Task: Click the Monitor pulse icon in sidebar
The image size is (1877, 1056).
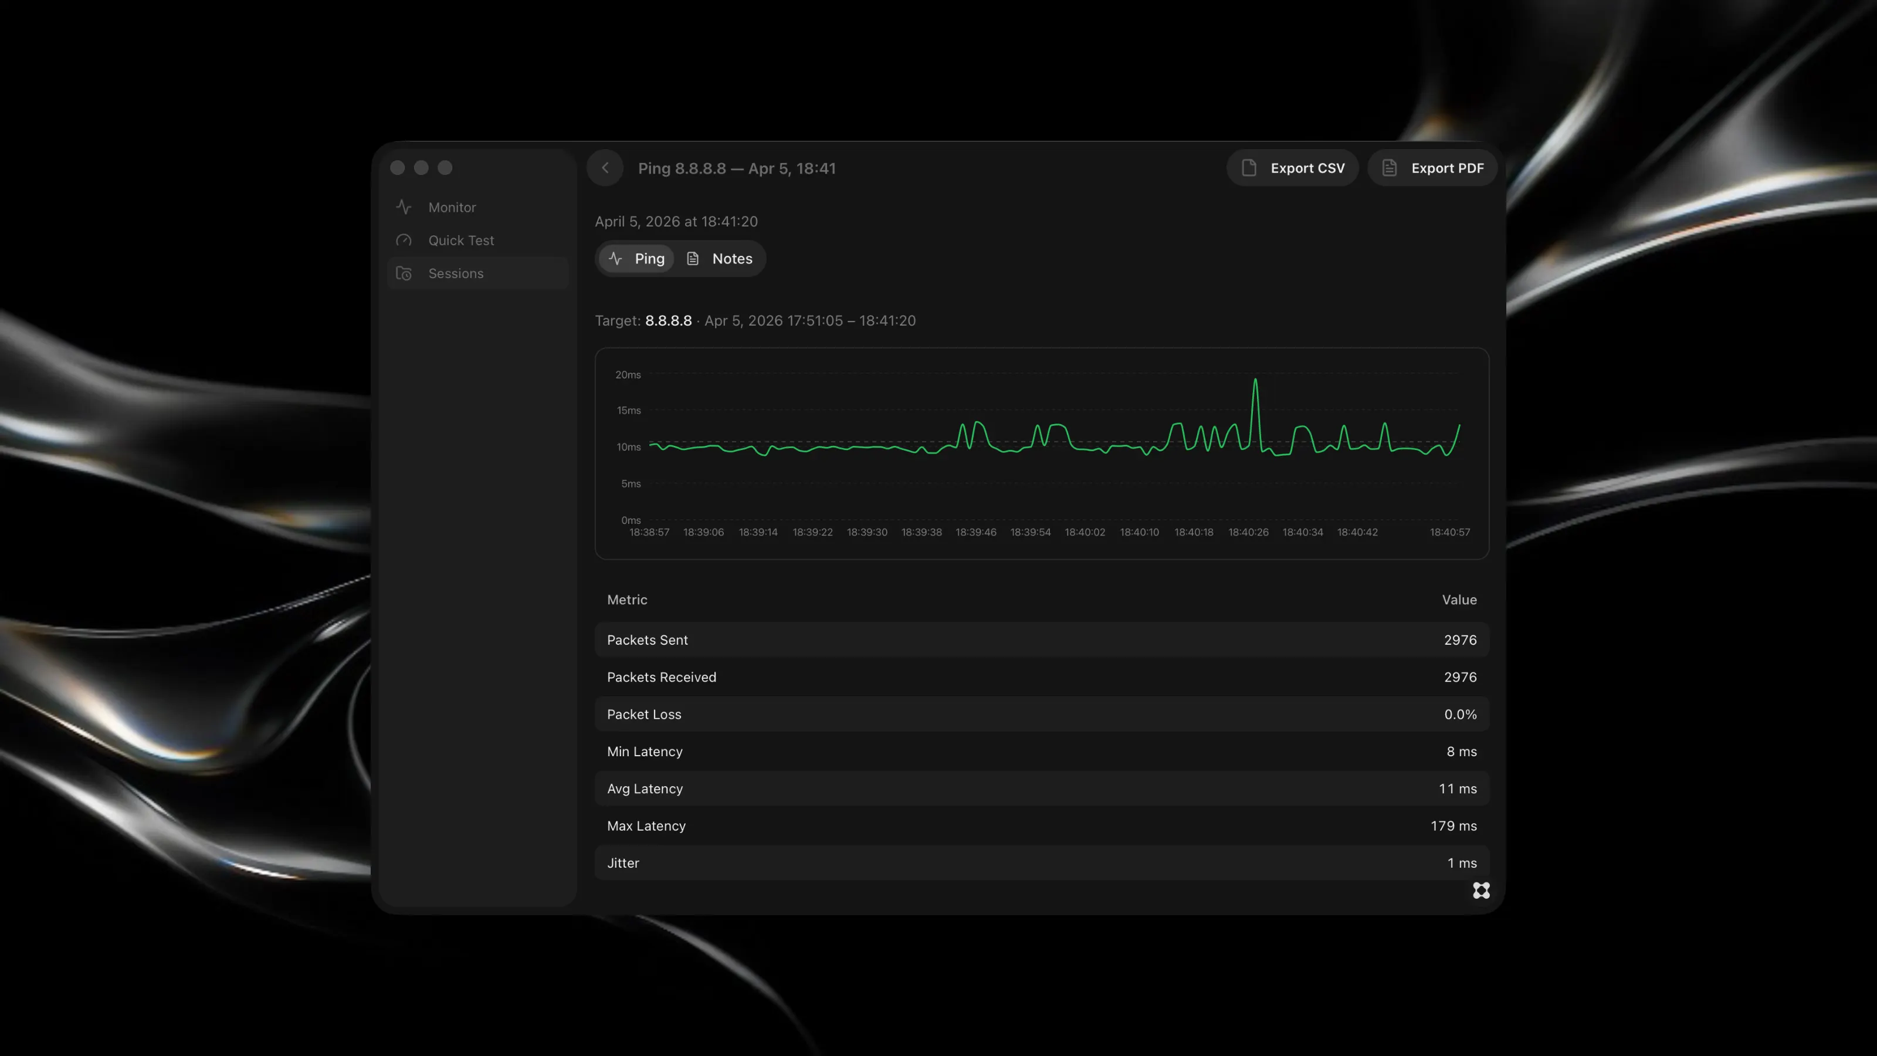Action: pyautogui.click(x=404, y=207)
